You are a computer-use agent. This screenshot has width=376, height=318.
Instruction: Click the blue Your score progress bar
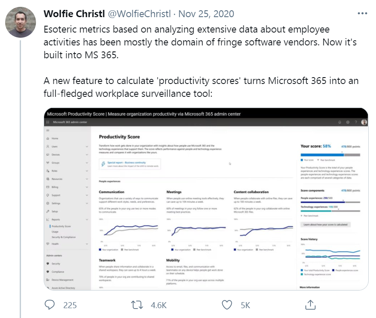coord(322,155)
